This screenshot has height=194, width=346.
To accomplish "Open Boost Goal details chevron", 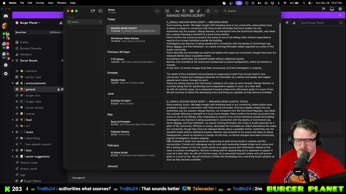I will (x=62, y=32).
